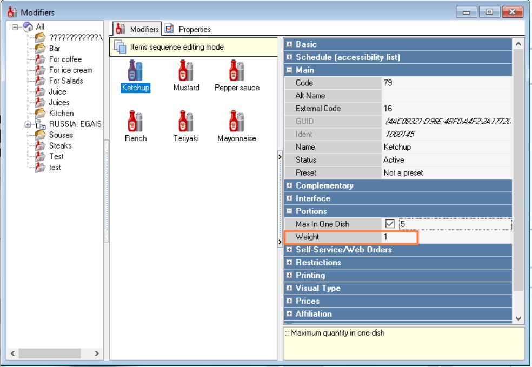
Task: Expand the RUSSIA: EGAIS tree node
Action: tap(28, 124)
